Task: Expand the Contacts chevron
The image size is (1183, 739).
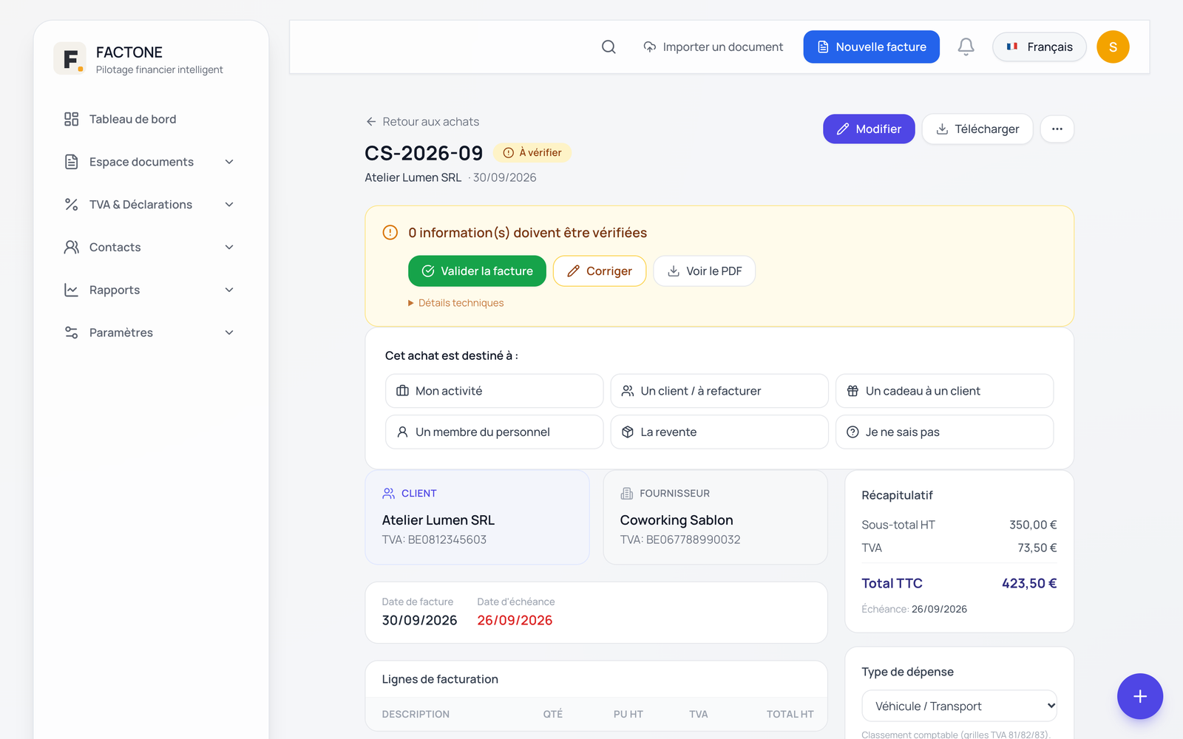Action: (x=229, y=247)
